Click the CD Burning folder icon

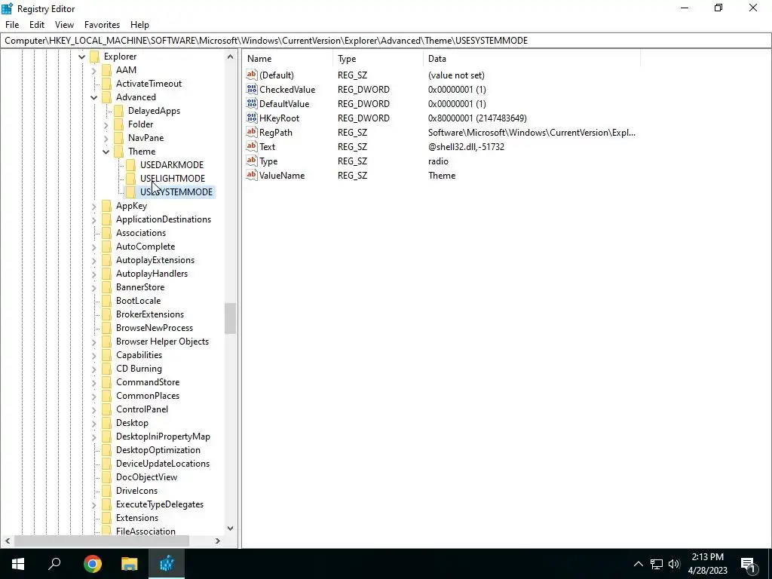(x=107, y=369)
